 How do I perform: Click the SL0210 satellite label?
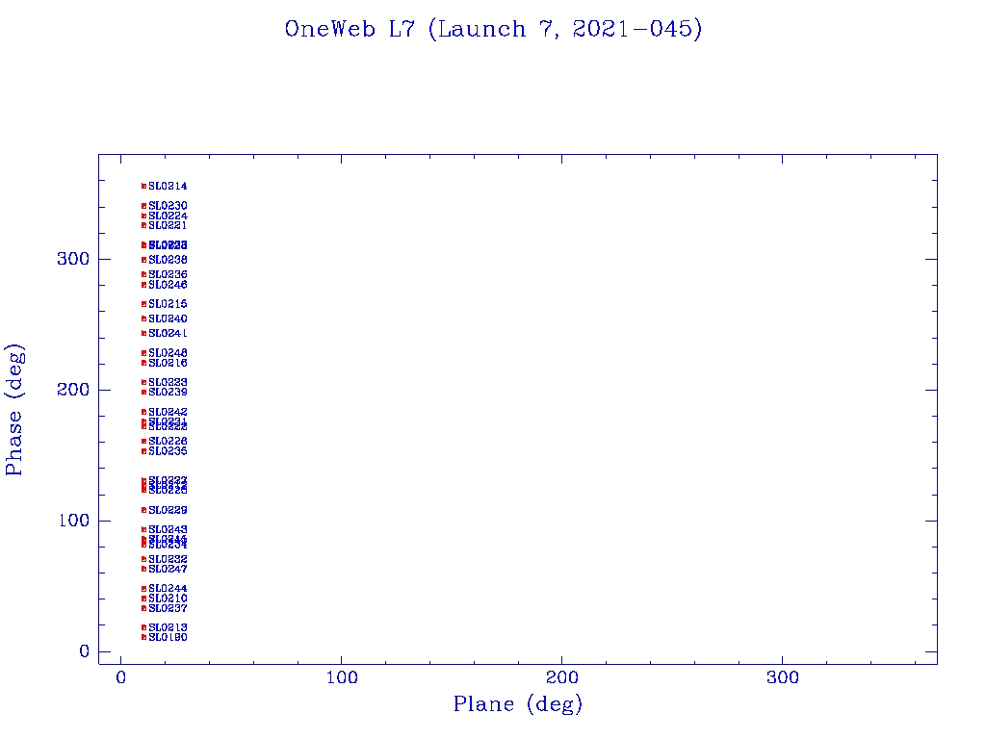click(168, 599)
